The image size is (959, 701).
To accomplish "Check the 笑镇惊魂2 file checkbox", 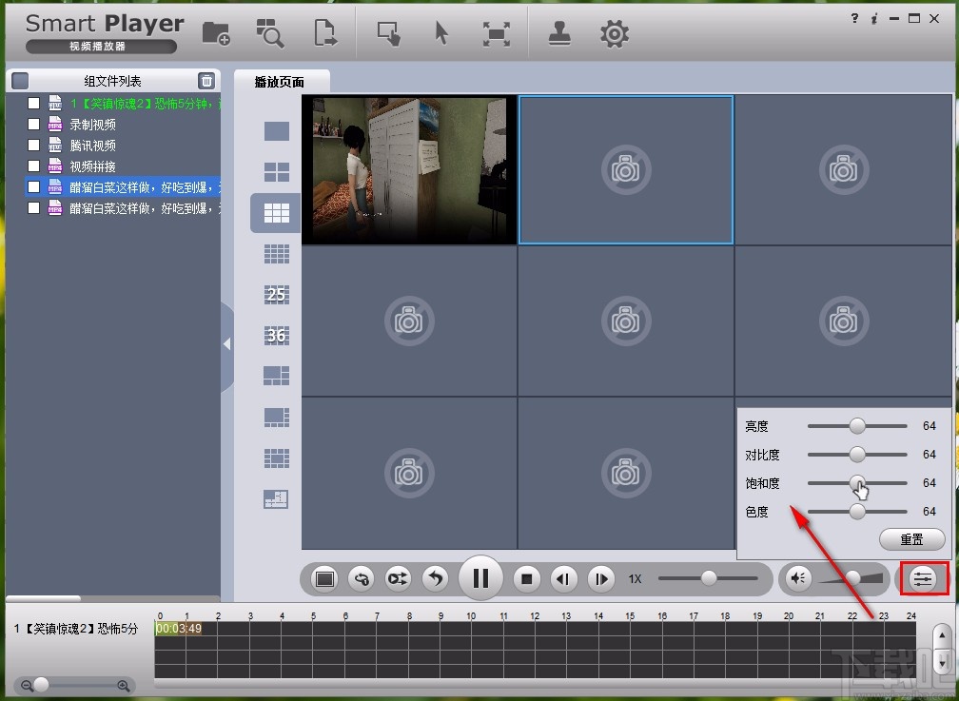I will tap(33, 104).
